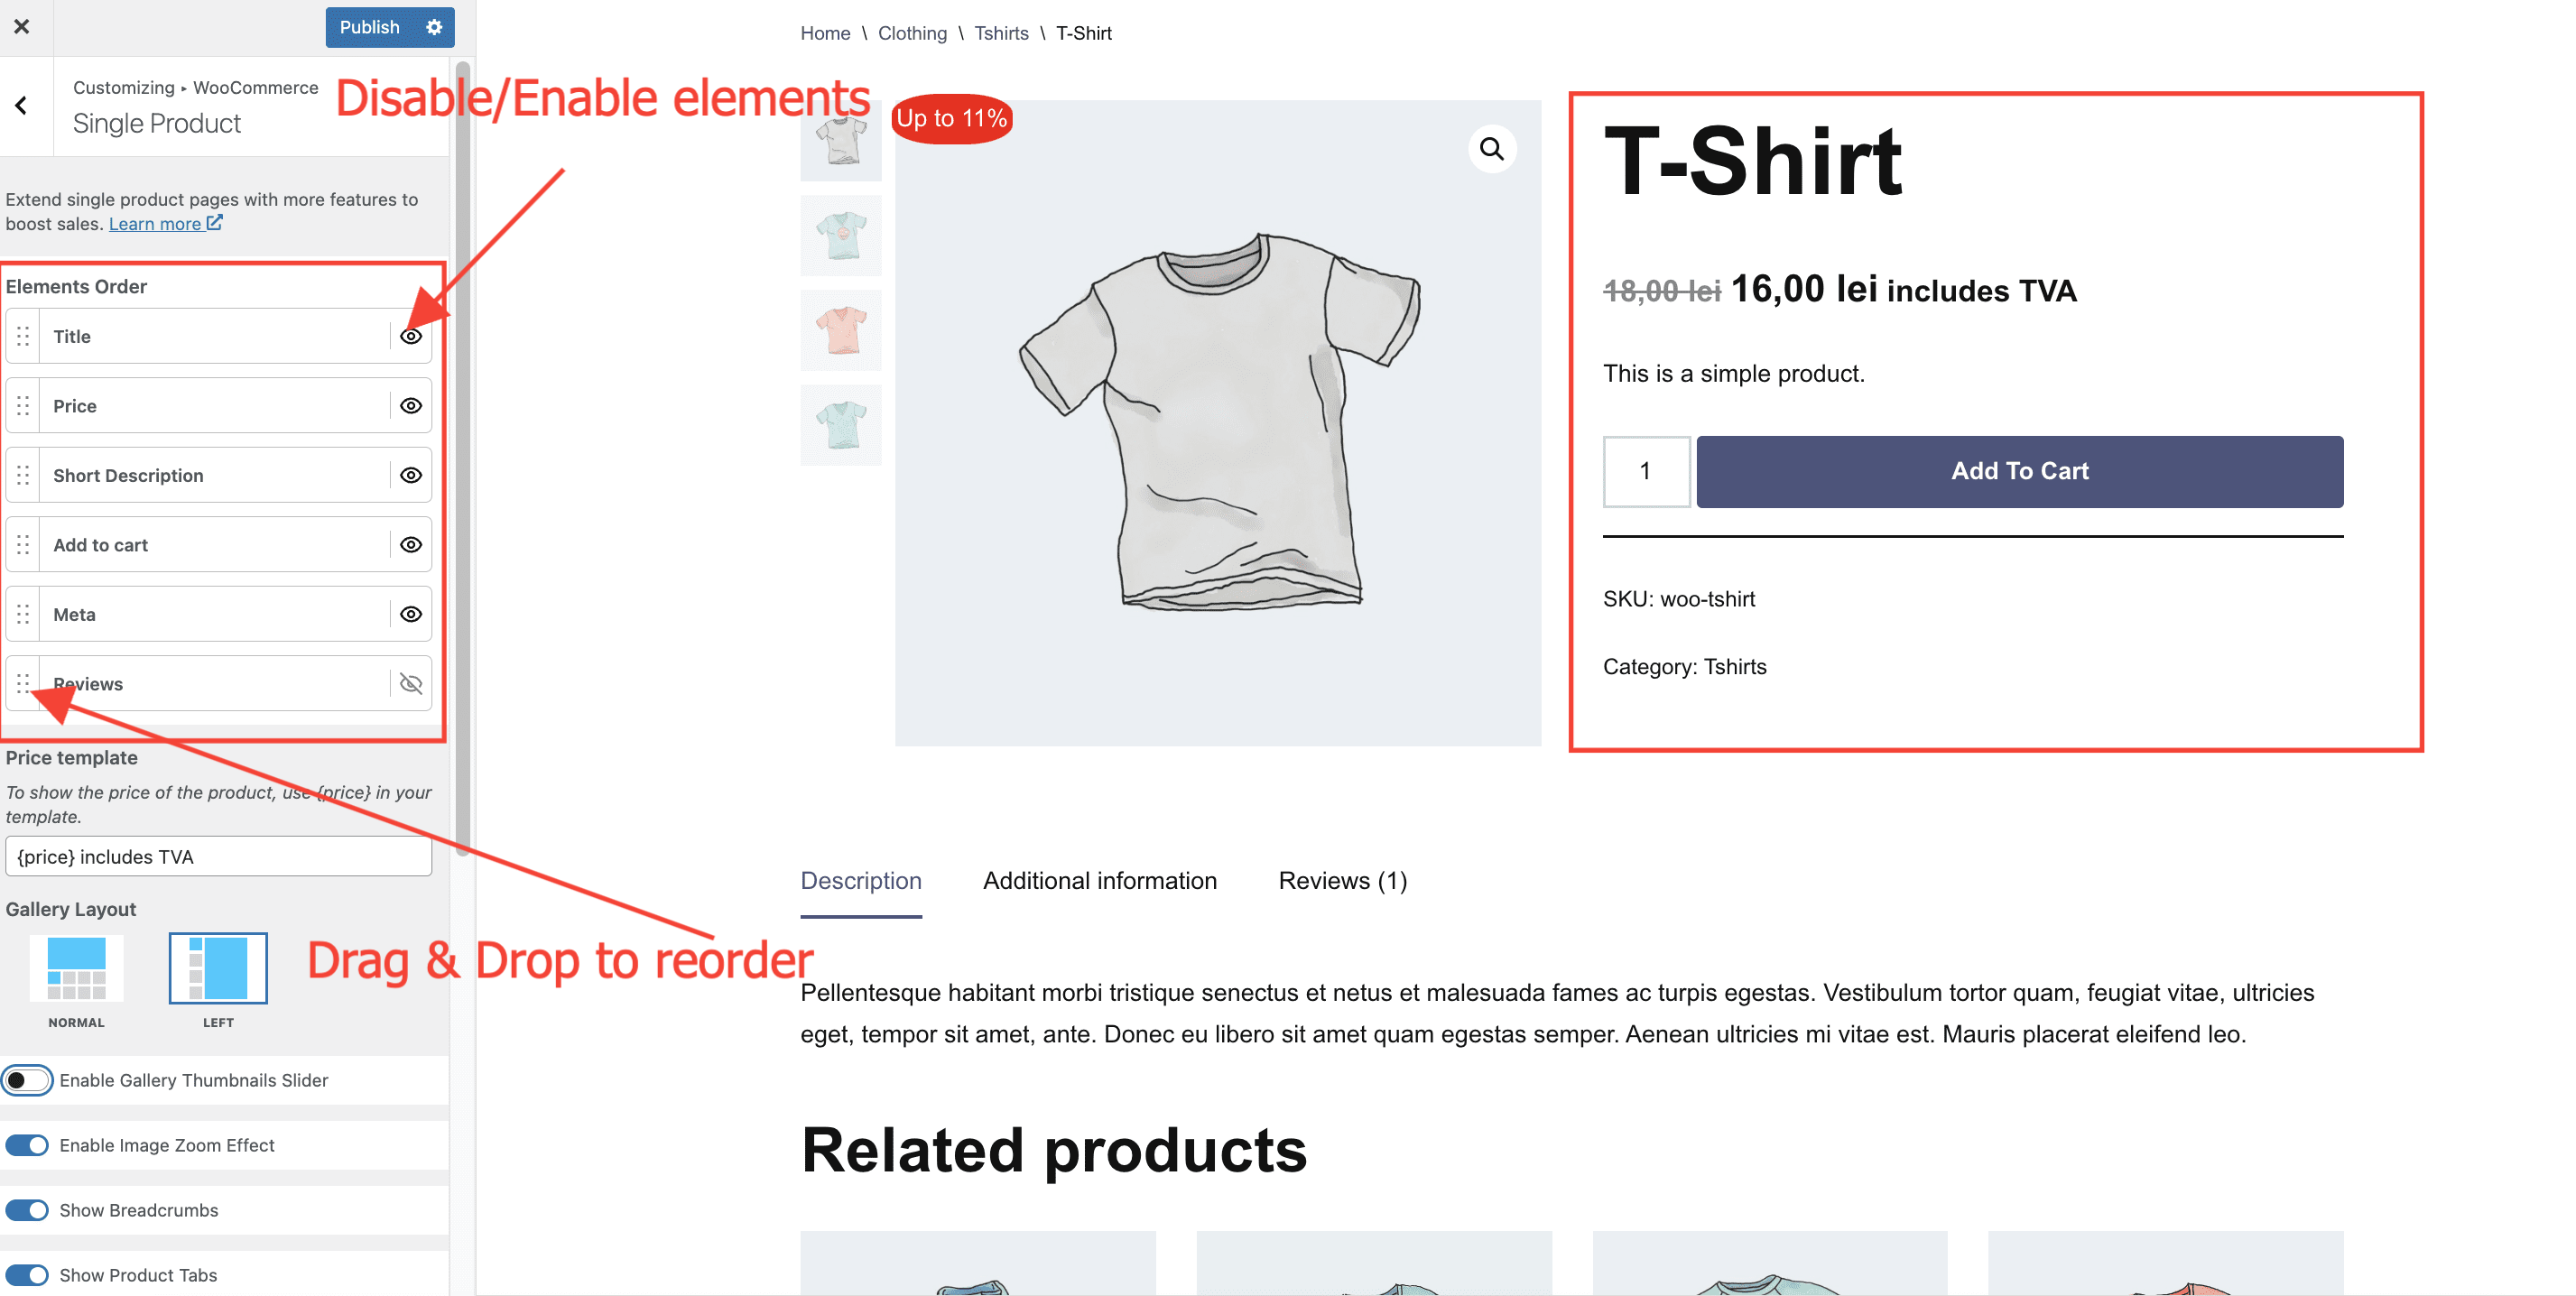Hide the Price element with its eye icon
This screenshot has width=2576, height=1296.
click(410, 406)
